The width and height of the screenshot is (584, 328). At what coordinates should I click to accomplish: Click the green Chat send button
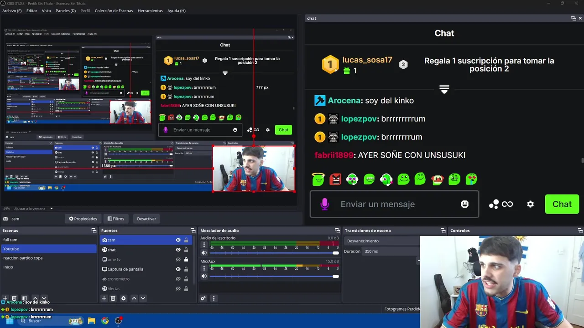click(562, 204)
